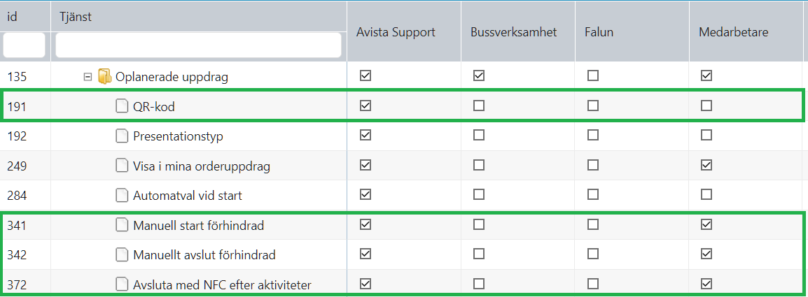Uncheck Medarbetare for Visa i mina orderuppdrag
The height and width of the screenshot is (297, 808).
pyautogui.click(x=706, y=165)
